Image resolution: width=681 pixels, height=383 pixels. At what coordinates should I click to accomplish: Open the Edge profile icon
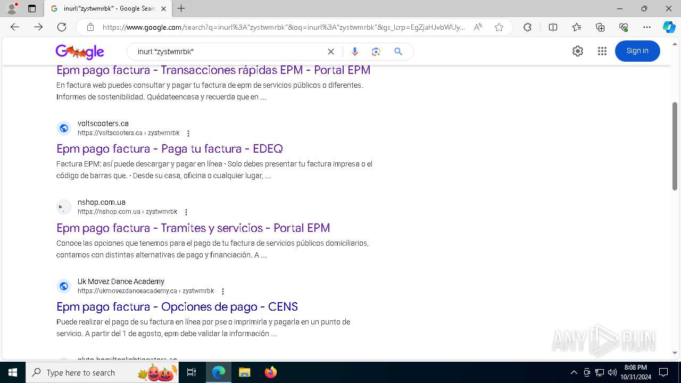click(x=11, y=9)
